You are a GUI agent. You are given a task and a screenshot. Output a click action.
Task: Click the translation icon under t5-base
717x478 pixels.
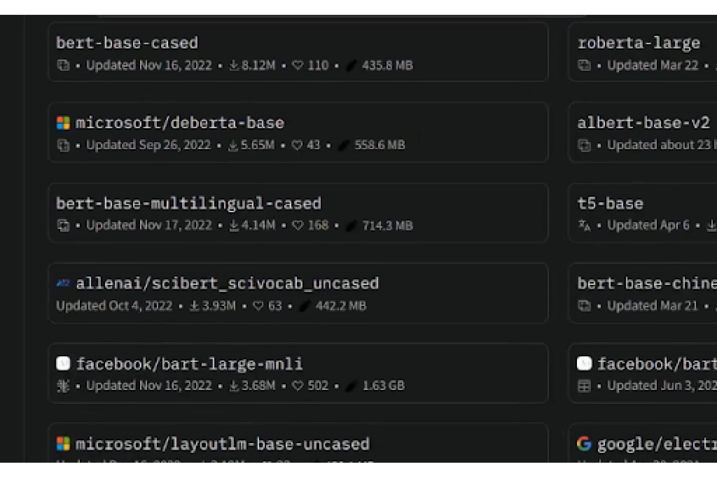pos(584,225)
